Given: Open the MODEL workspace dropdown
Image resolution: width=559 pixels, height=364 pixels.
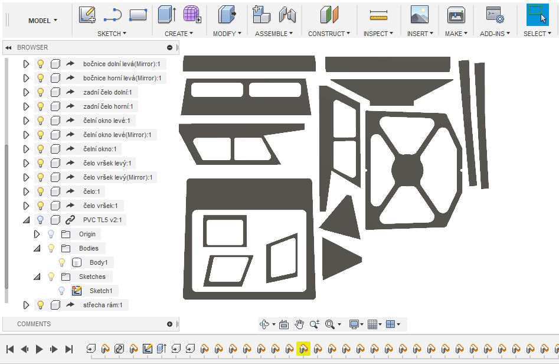Looking at the screenshot, I should tap(43, 21).
